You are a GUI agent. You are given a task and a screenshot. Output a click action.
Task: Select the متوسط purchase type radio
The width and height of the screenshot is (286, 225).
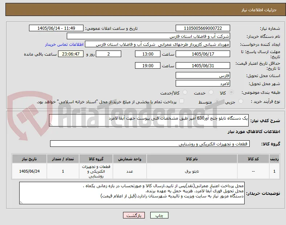pyautogui.click(x=217, y=101)
